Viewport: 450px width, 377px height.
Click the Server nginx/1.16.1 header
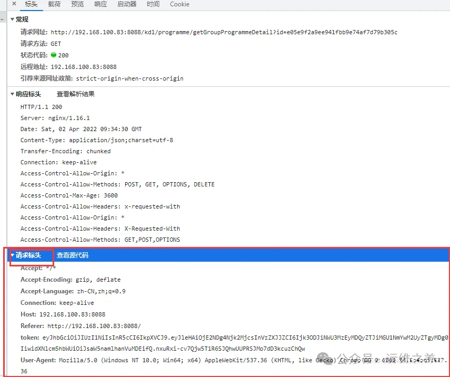[x=55, y=118]
